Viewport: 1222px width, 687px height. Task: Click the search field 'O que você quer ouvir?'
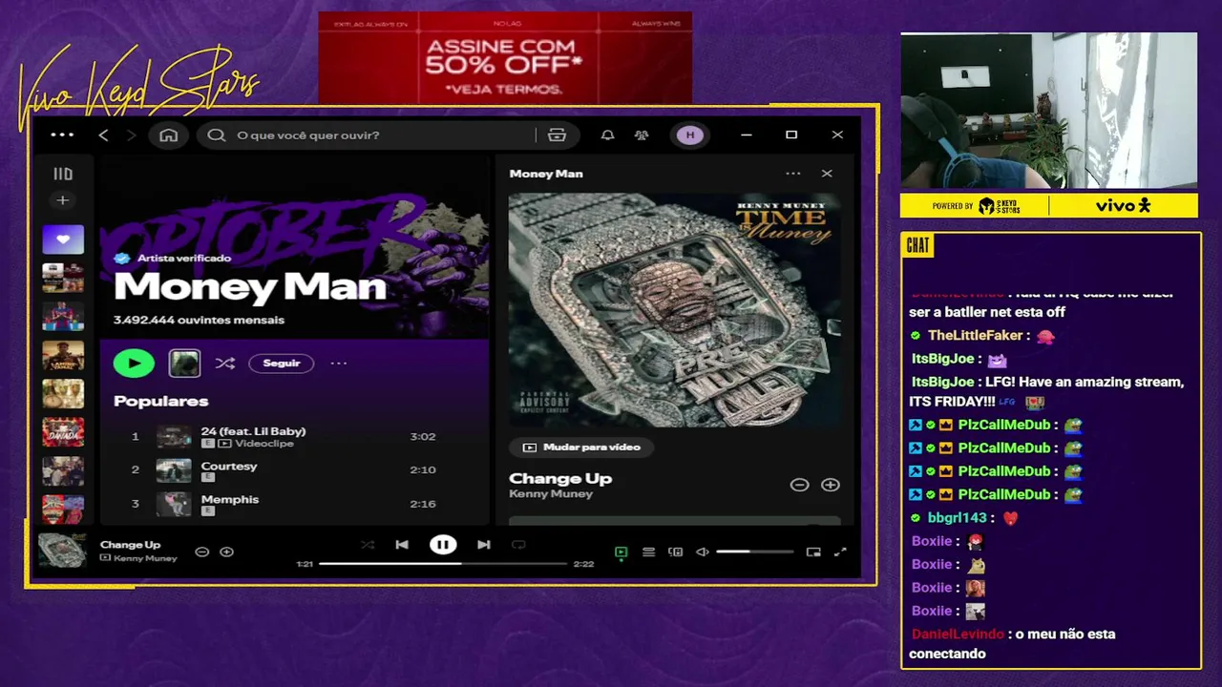coord(388,135)
